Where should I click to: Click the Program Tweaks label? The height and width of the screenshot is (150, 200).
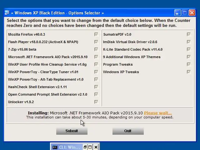[x=118, y=65]
